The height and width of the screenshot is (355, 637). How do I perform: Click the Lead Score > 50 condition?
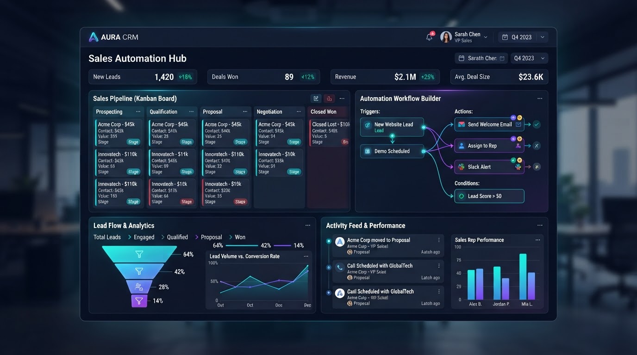point(489,196)
